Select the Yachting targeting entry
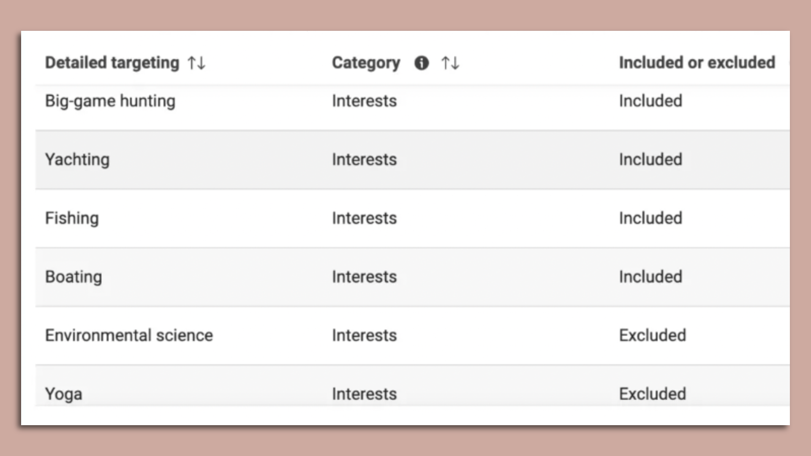Viewport: 811px width, 456px height. (x=77, y=160)
